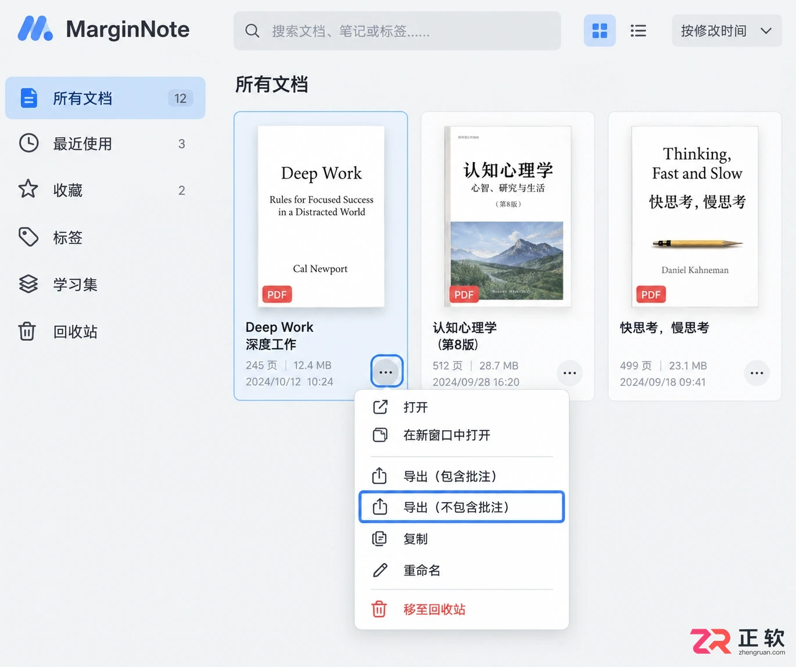Click the Deep Work 深度工作 title text

[x=279, y=336]
